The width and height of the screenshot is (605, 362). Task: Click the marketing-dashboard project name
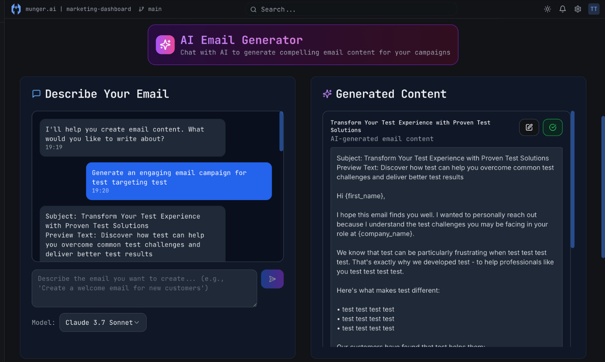coord(99,9)
